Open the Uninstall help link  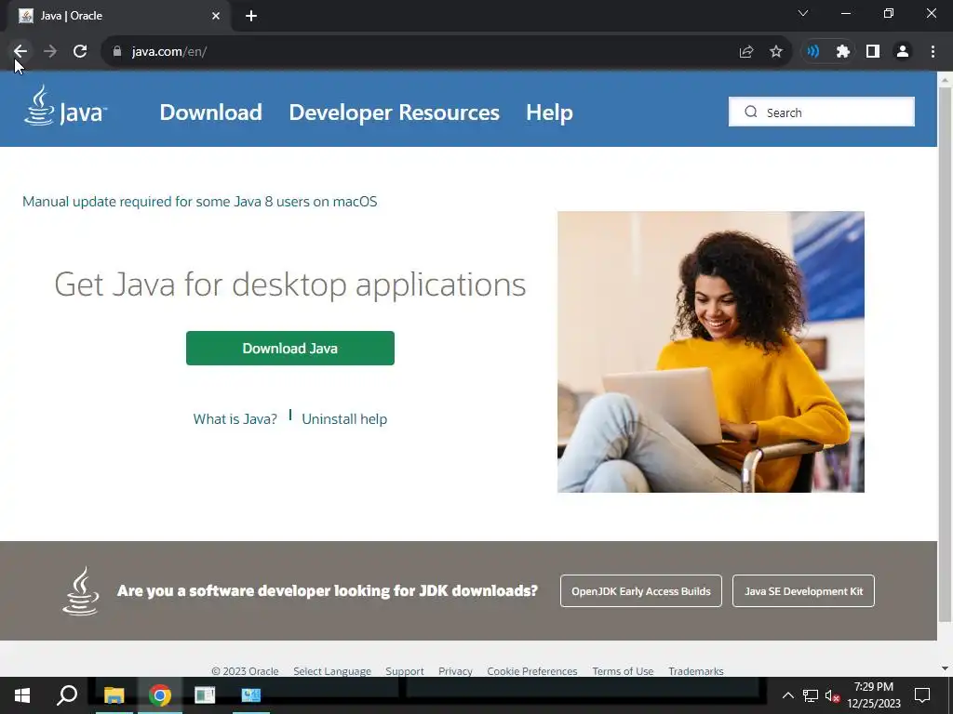click(344, 419)
